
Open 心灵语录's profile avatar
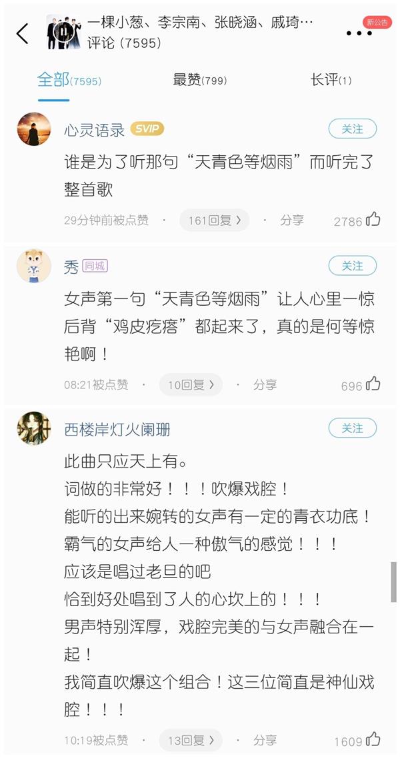(34, 129)
